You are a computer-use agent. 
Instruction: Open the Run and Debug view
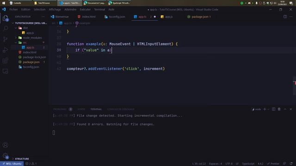(x=5, y=50)
